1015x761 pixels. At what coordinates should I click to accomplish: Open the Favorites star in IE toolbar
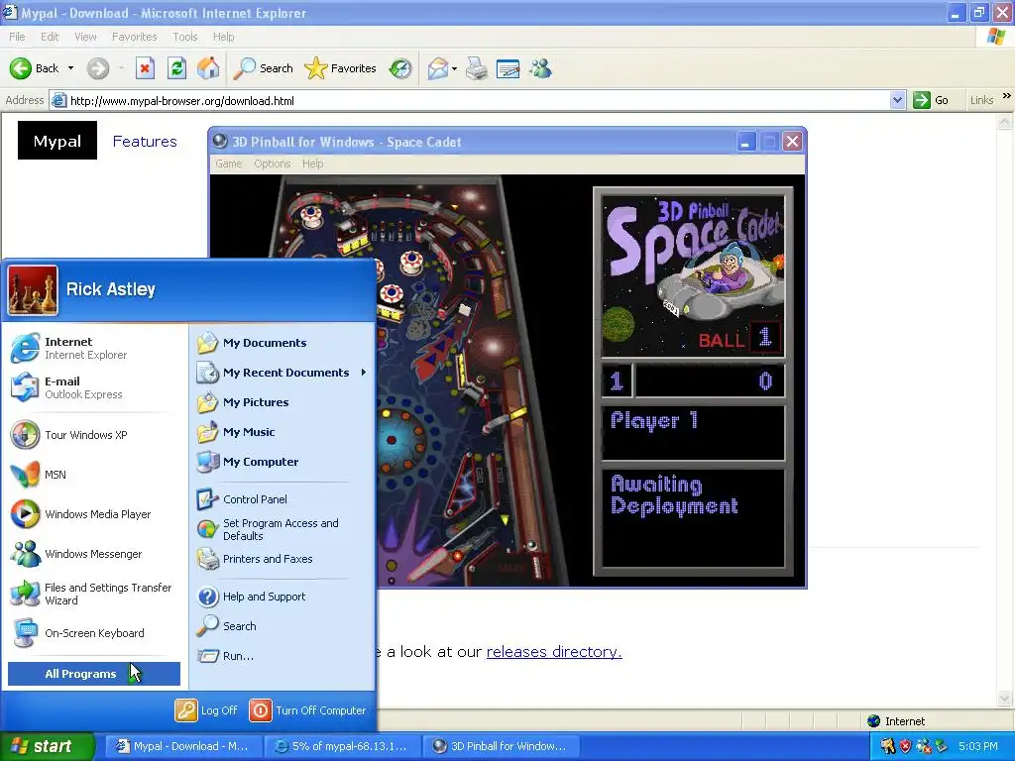click(341, 68)
